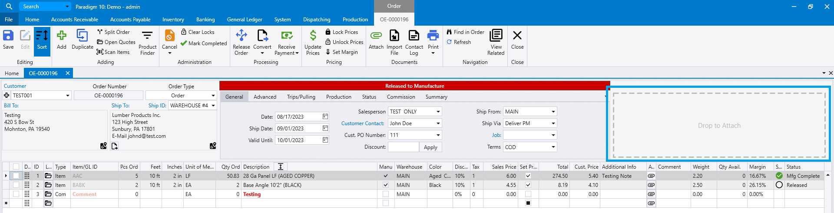Go to the Home document tab

pyautogui.click(x=12, y=73)
